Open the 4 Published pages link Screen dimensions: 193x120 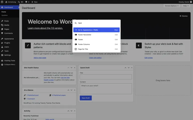59,95
